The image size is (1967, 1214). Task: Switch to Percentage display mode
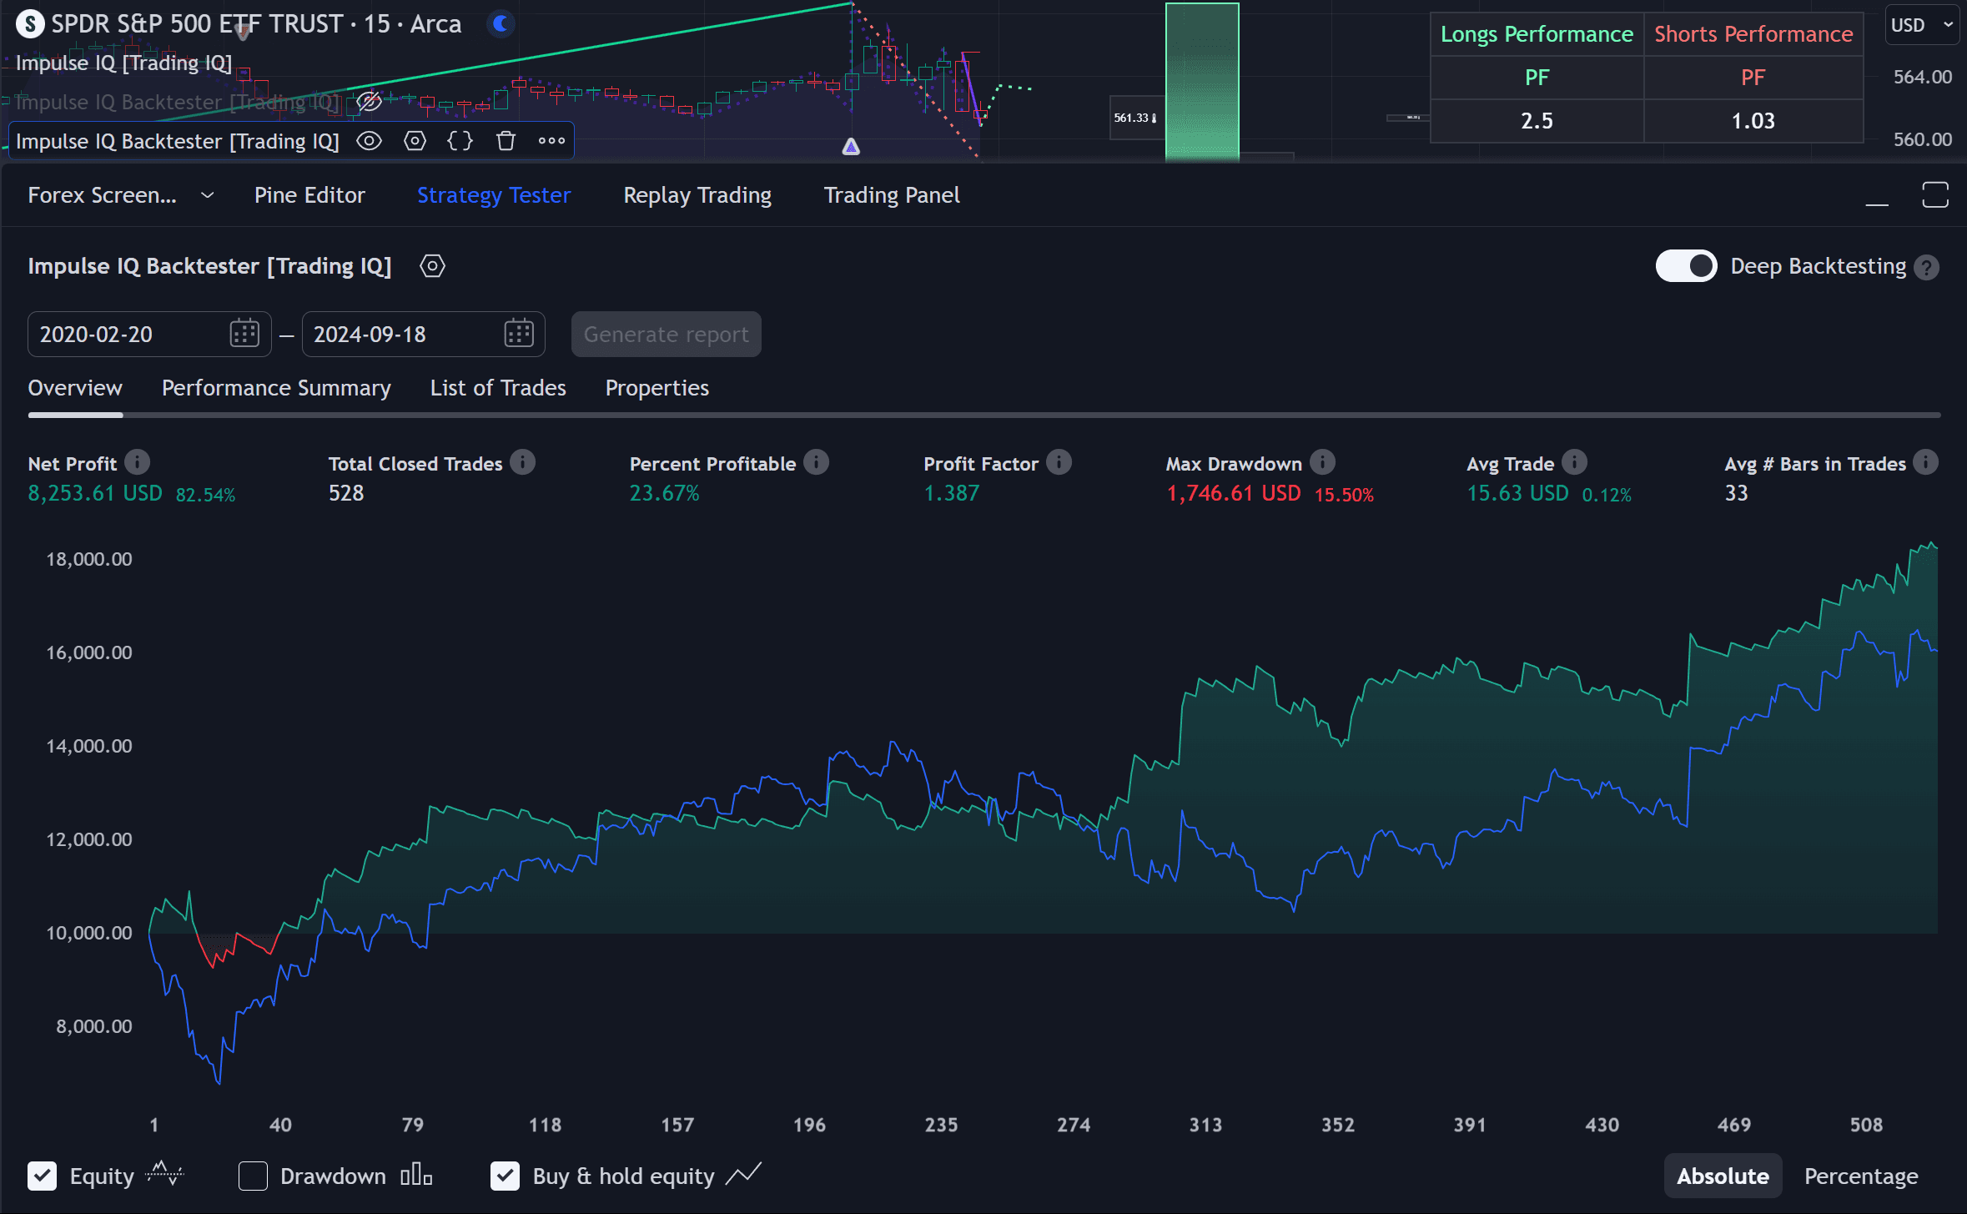[1861, 1176]
